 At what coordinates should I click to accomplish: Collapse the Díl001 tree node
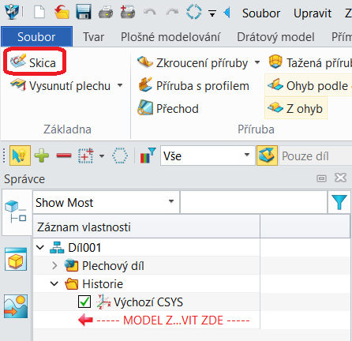(40, 247)
